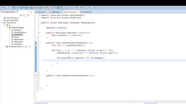Toggle fold for imports on line 1
186x104 pixels.
(x=40, y=15)
